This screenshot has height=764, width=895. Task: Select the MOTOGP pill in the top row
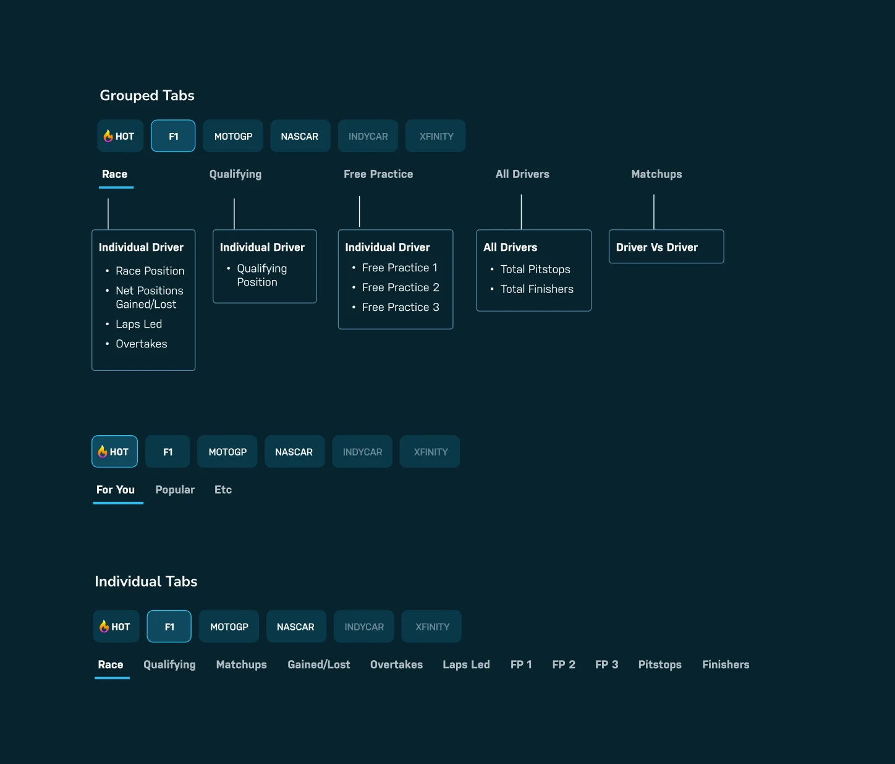pos(233,135)
